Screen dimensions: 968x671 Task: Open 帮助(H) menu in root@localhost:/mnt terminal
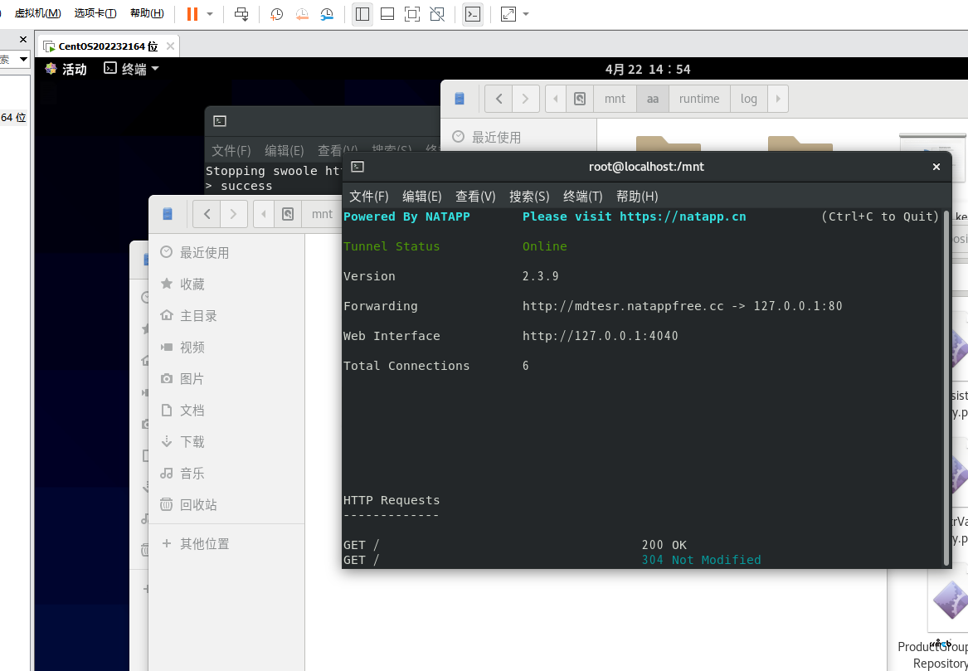pyautogui.click(x=637, y=197)
